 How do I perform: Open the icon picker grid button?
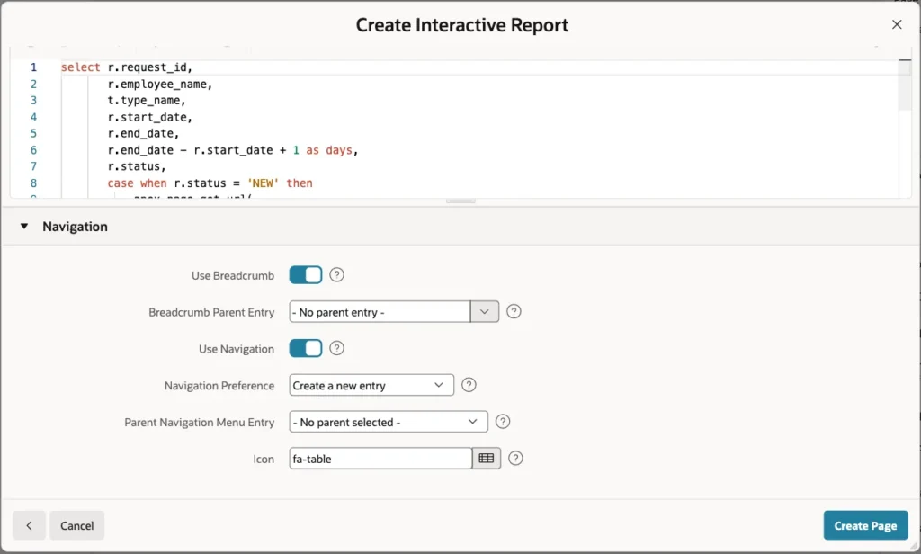(x=487, y=459)
